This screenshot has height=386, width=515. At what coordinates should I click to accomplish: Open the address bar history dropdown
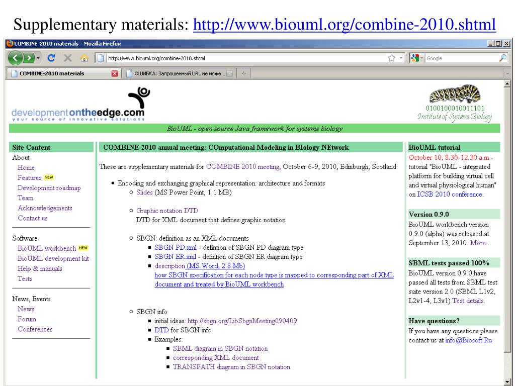pyautogui.click(x=401, y=58)
